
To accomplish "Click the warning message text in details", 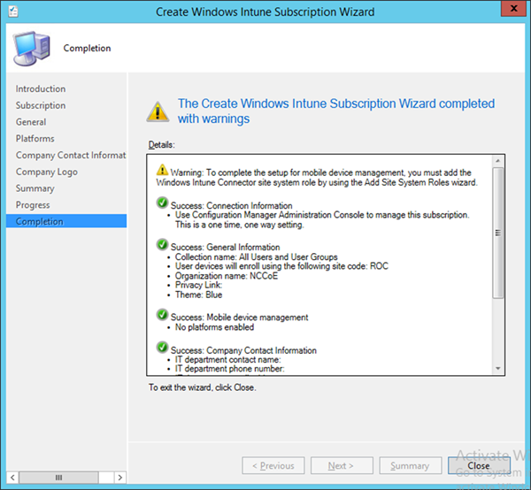I will (317, 178).
